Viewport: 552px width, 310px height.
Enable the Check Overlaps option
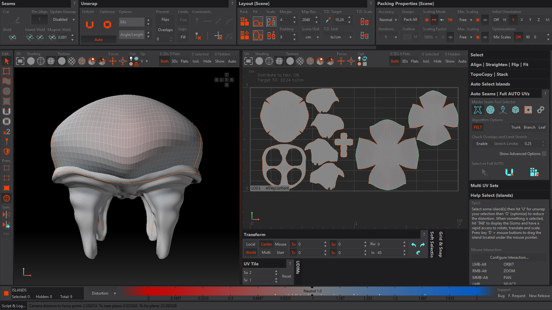click(x=482, y=144)
